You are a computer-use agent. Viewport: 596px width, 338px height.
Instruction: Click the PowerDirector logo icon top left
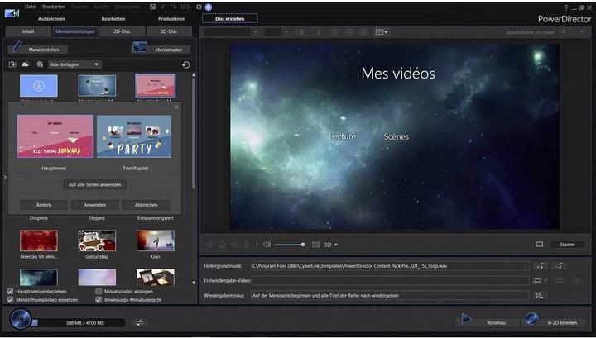pyautogui.click(x=12, y=13)
